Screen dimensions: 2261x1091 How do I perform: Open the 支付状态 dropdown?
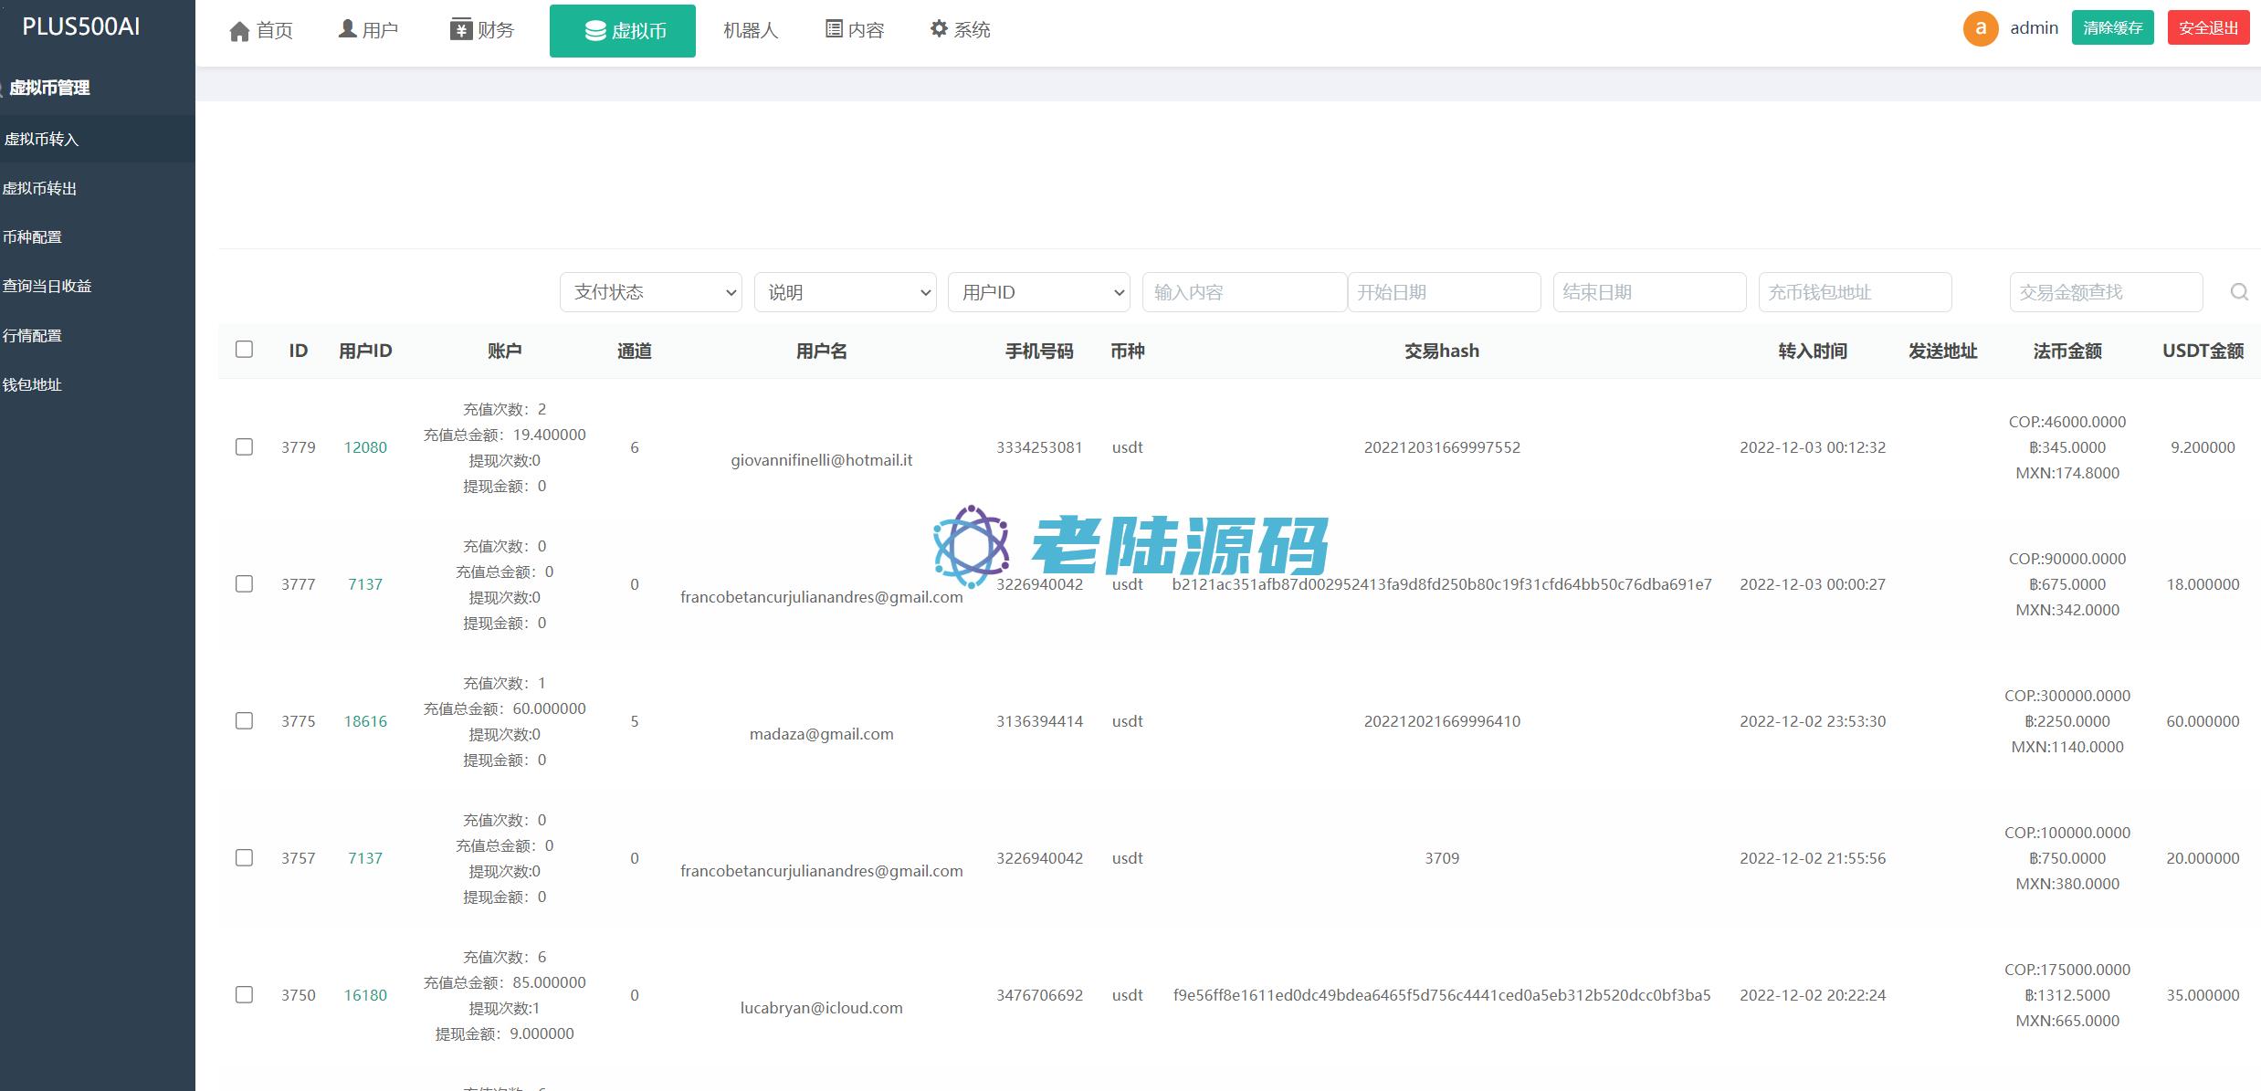tap(650, 292)
